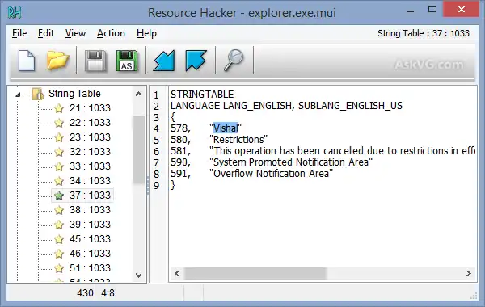Select tree entry 38 : 1033
Image resolution: width=485 pixels, height=307 pixels.
coord(90,210)
